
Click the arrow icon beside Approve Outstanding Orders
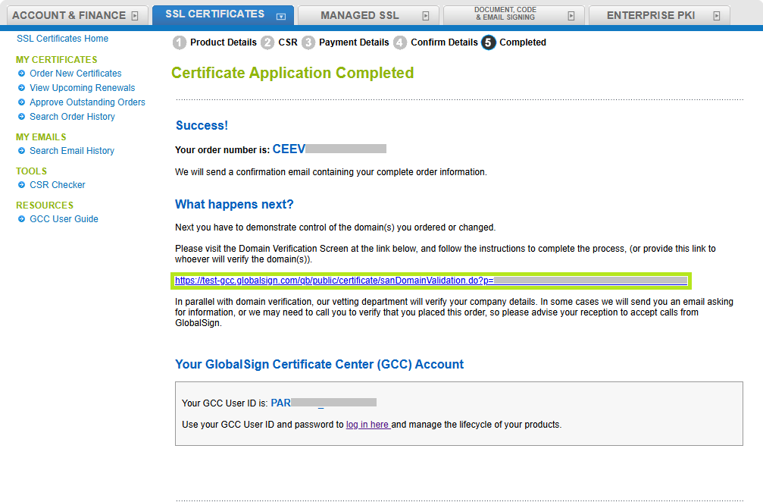pyautogui.click(x=21, y=102)
